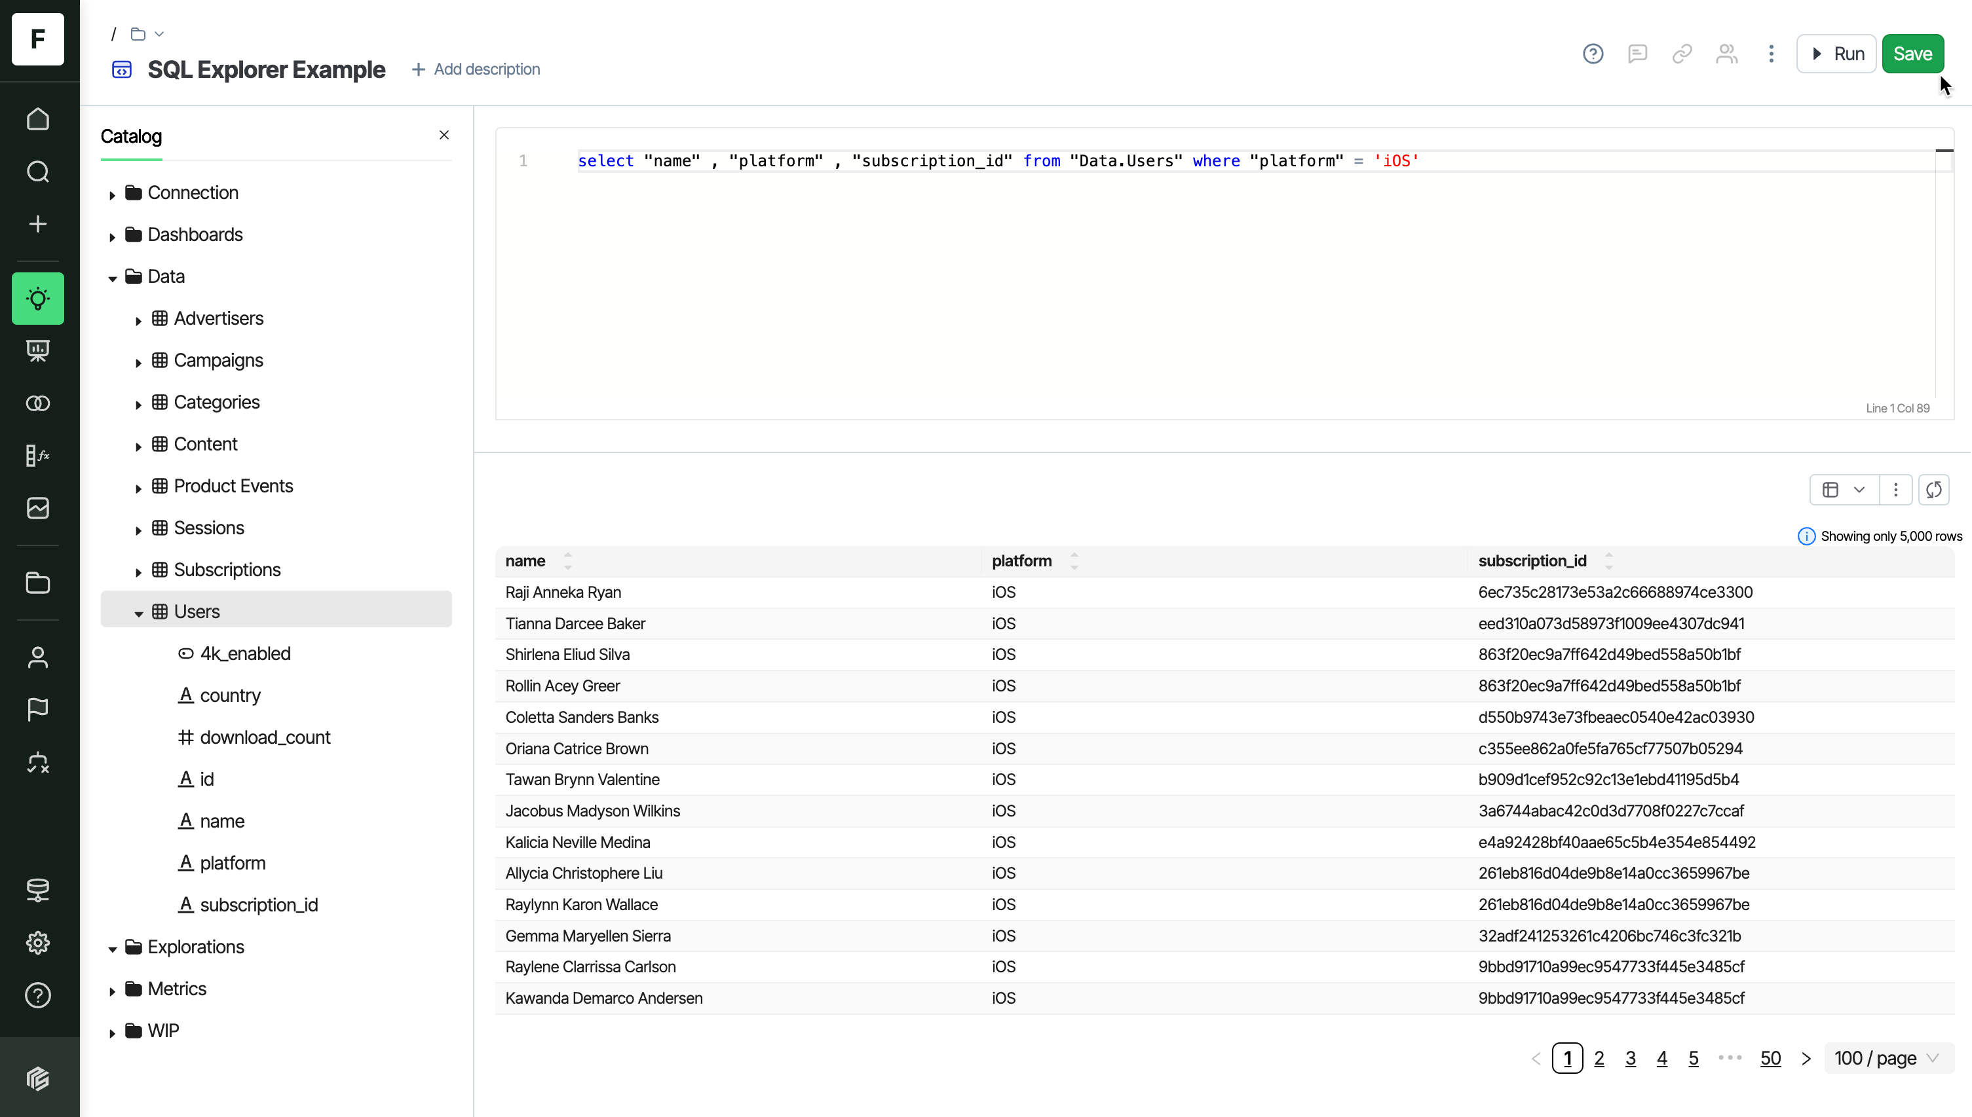Go to results page 3

click(x=1631, y=1059)
